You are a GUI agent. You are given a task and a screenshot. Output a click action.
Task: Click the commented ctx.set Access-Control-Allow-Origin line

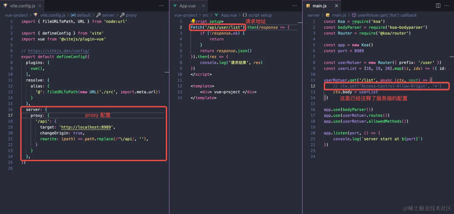click(387, 86)
